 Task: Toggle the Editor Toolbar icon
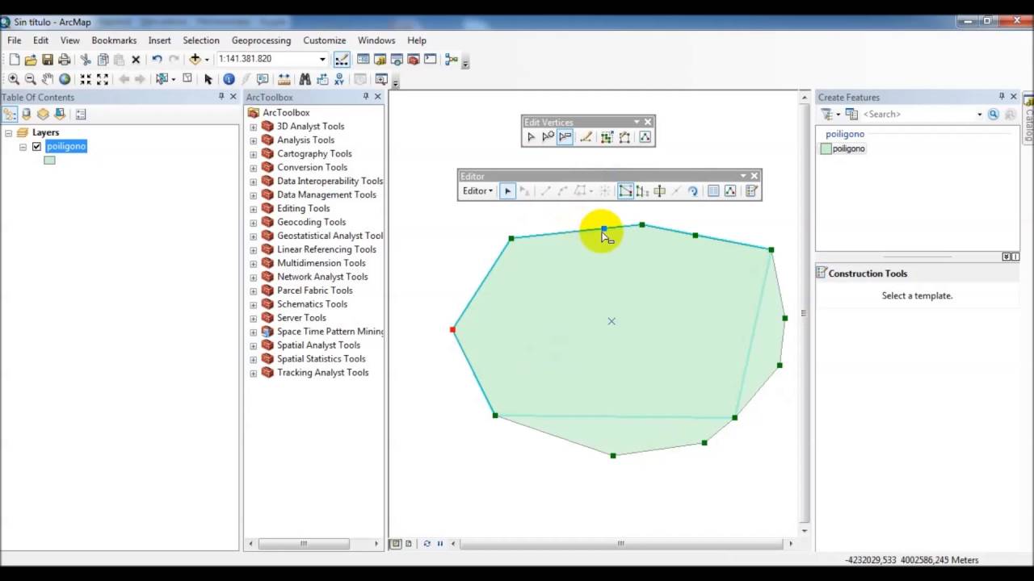point(342,59)
